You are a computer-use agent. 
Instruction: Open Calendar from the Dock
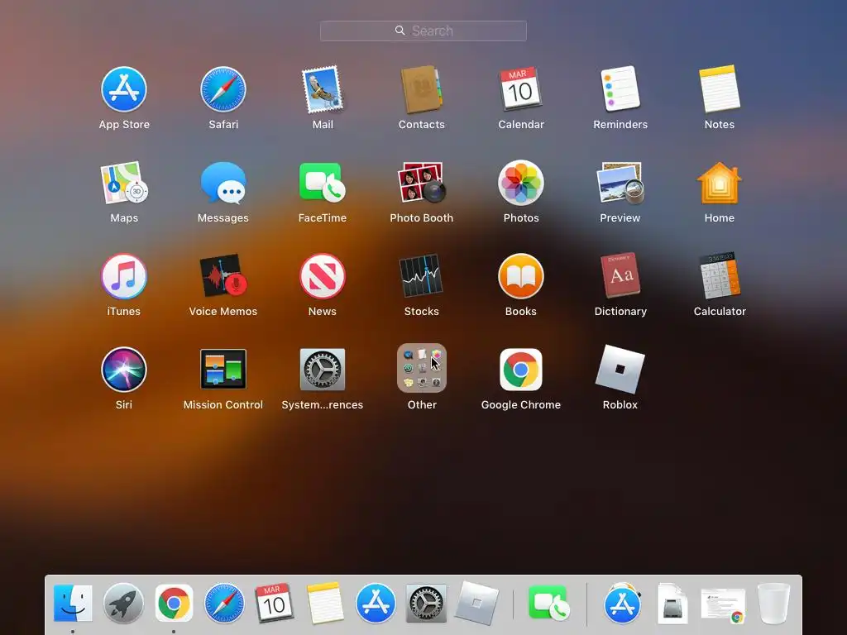click(274, 603)
